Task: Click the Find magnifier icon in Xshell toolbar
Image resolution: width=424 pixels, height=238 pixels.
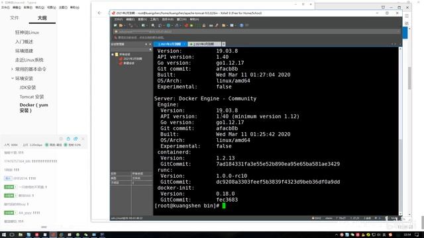Action: click(153, 25)
